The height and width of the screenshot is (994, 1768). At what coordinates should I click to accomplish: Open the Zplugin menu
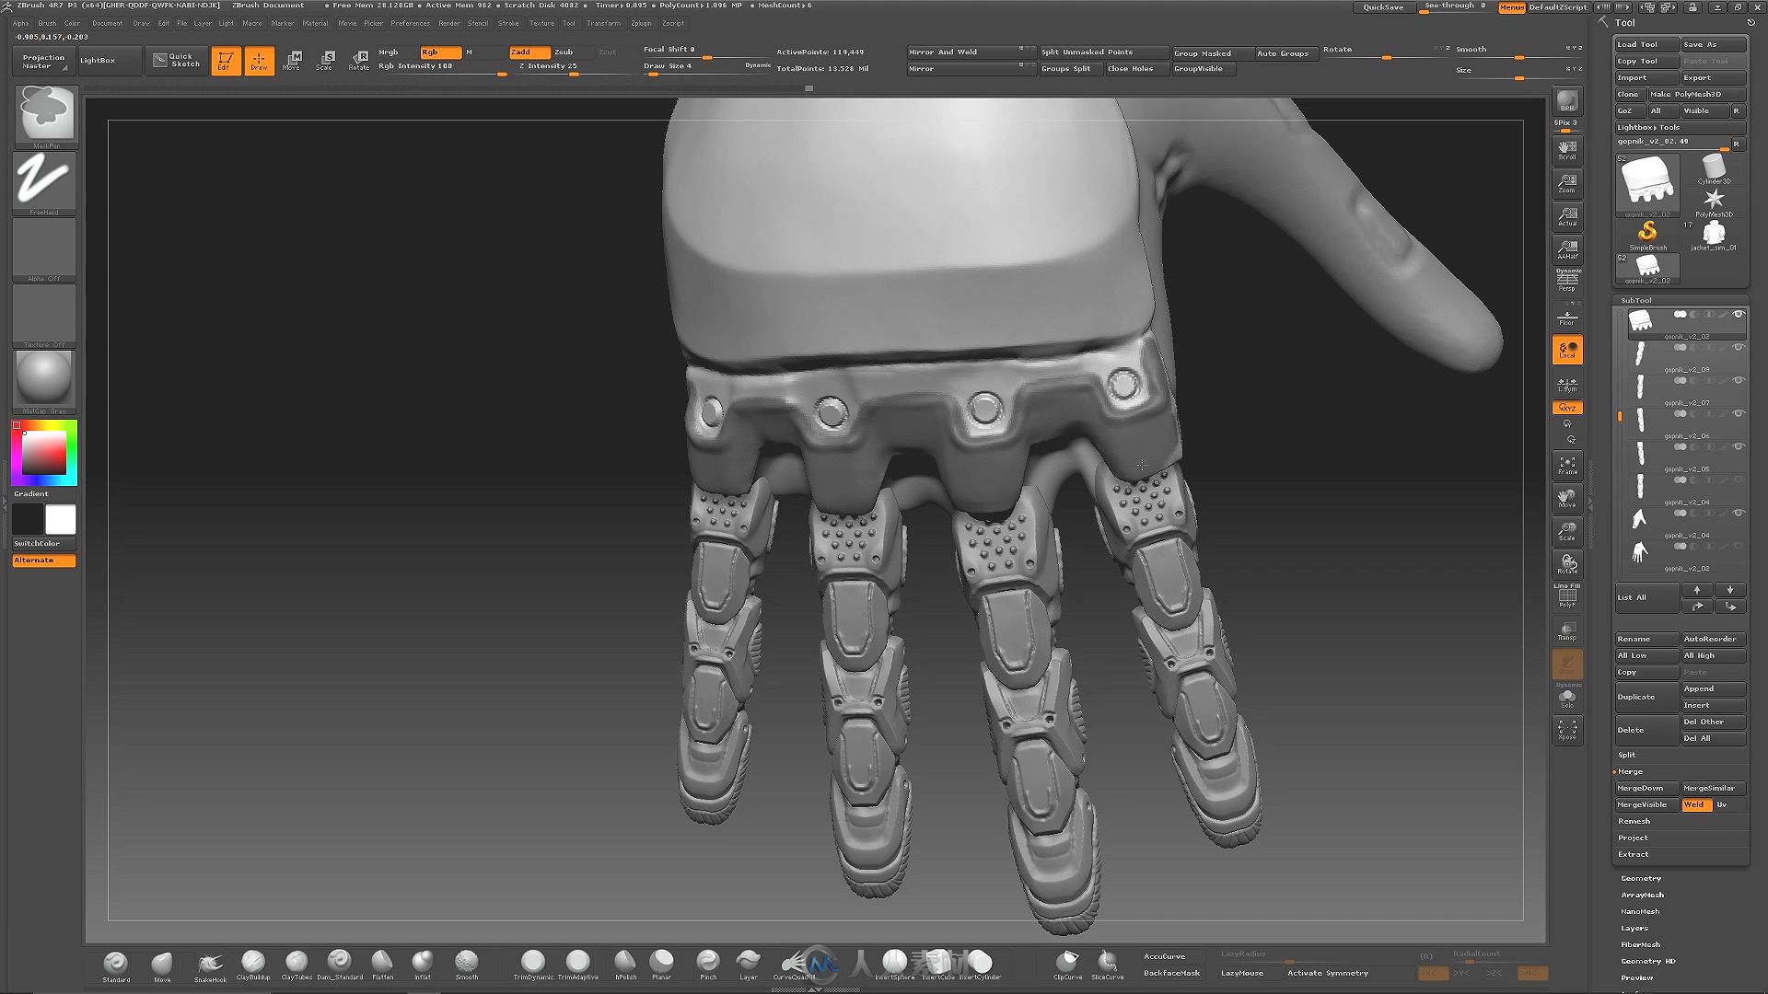pos(641,23)
